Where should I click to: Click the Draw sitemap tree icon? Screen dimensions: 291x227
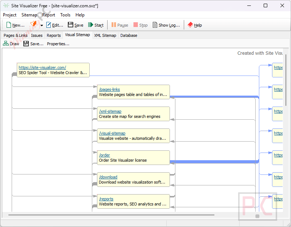6,44
